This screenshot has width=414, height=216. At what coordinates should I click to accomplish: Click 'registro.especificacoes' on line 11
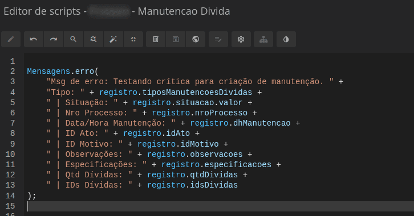pos(216,165)
